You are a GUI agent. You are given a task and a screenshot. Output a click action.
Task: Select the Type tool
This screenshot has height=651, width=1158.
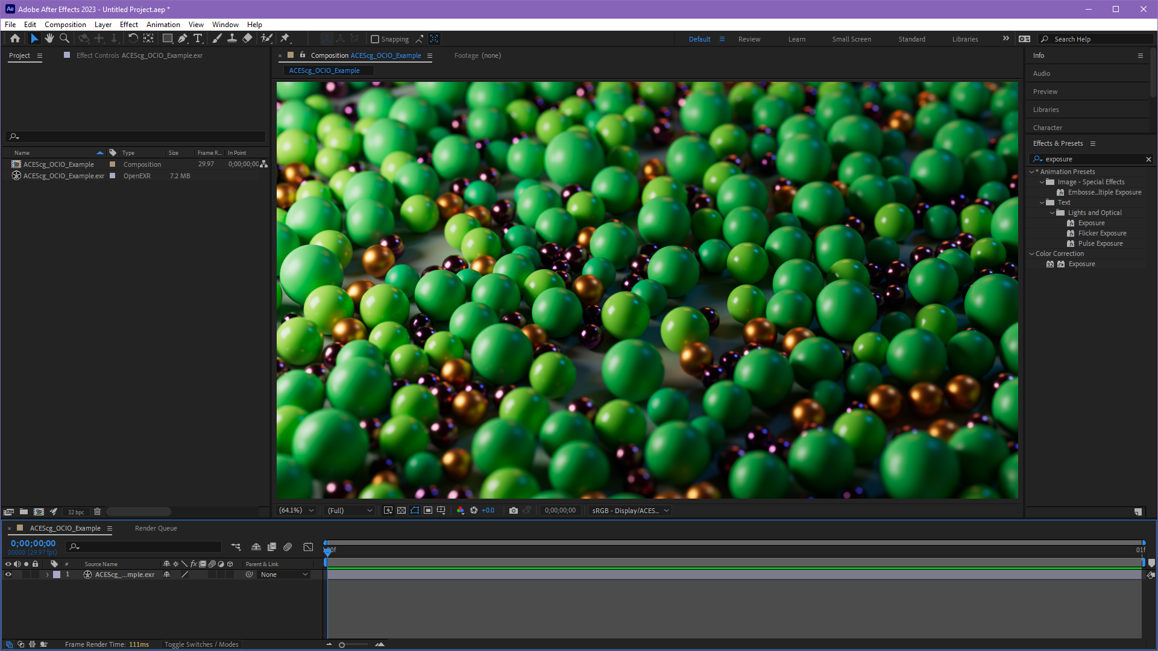198,39
